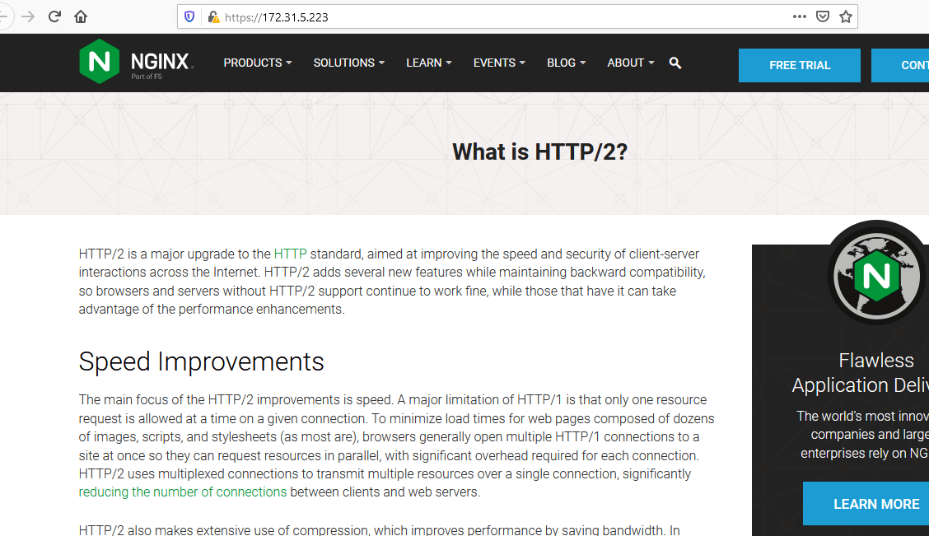This screenshot has width=929, height=536.
Task: Go to the browser home page
Action: [x=81, y=16]
